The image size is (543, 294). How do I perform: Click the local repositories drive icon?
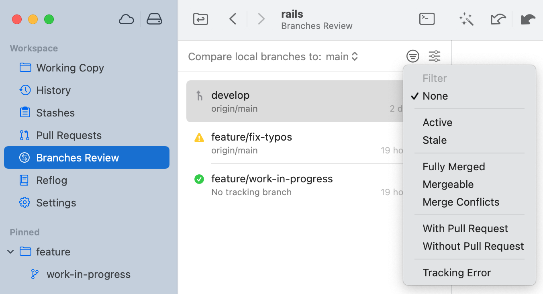click(154, 19)
